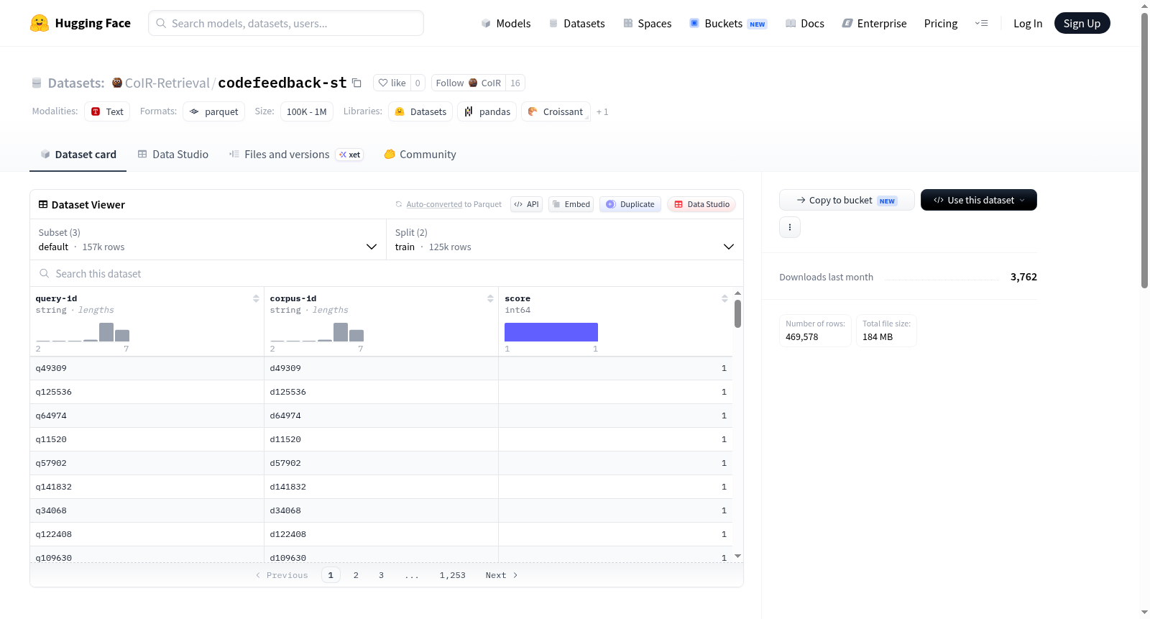Select the 100K - 1M size tag
The image size is (1150, 619).
tap(307, 111)
